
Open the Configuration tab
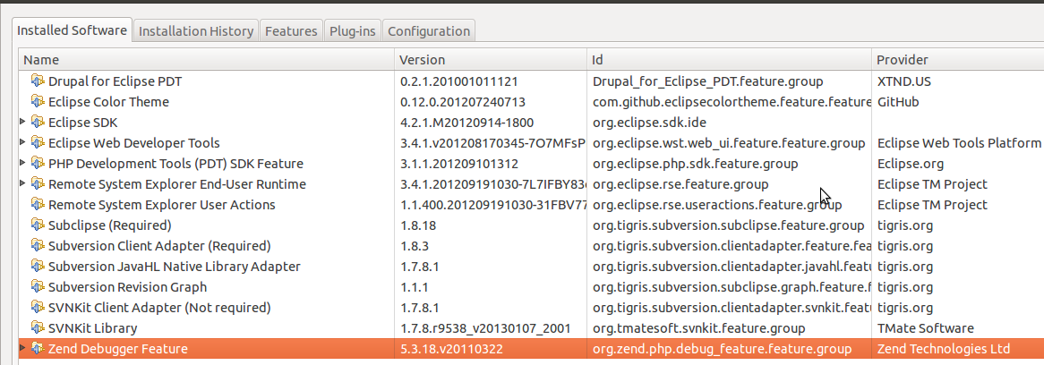(x=429, y=31)
